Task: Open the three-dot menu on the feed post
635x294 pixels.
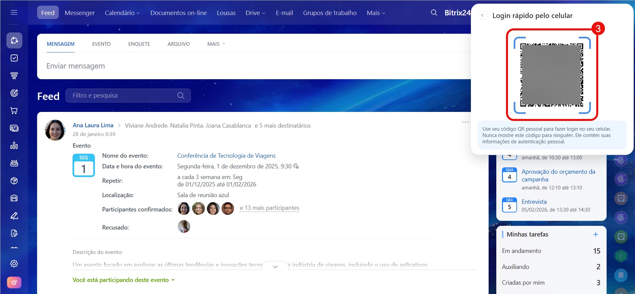Action: pos(465,122)
